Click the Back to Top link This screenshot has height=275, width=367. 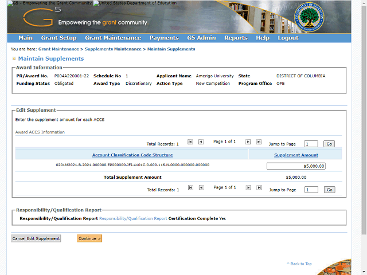[300, 264]
